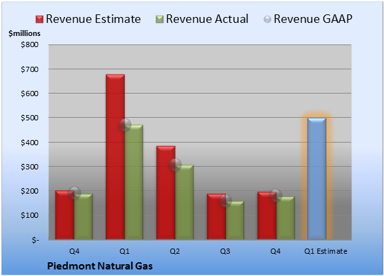Screen dimensions: 384x276
Task: Click the '$300' axis value
Action: (29, 167)
